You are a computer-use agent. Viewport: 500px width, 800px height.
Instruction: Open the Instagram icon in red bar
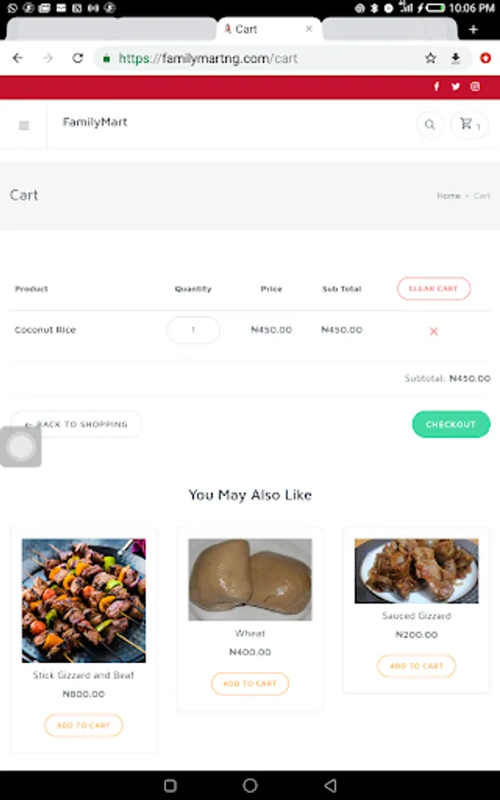(x=475, y=87)
